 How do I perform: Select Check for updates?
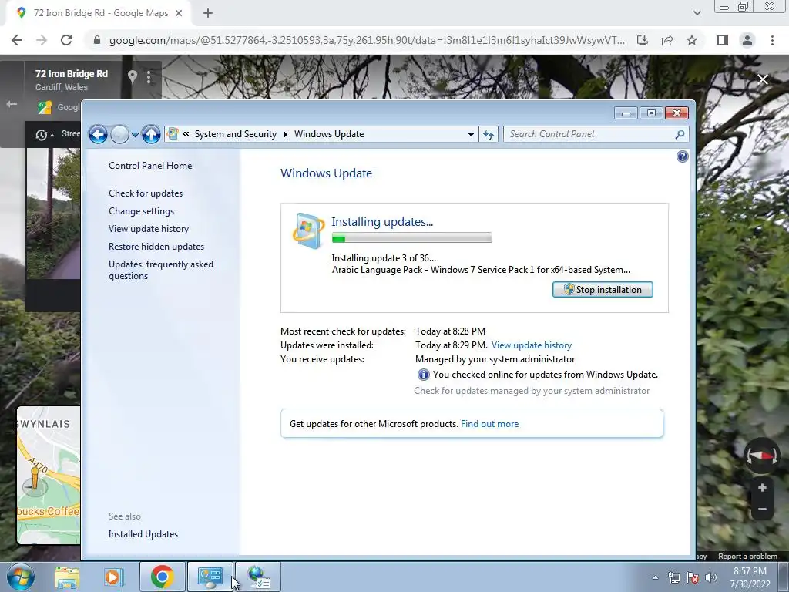pos(146,193)
